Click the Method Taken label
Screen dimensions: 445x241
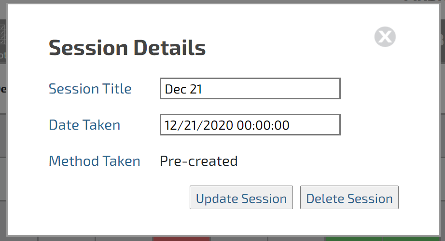95,161
